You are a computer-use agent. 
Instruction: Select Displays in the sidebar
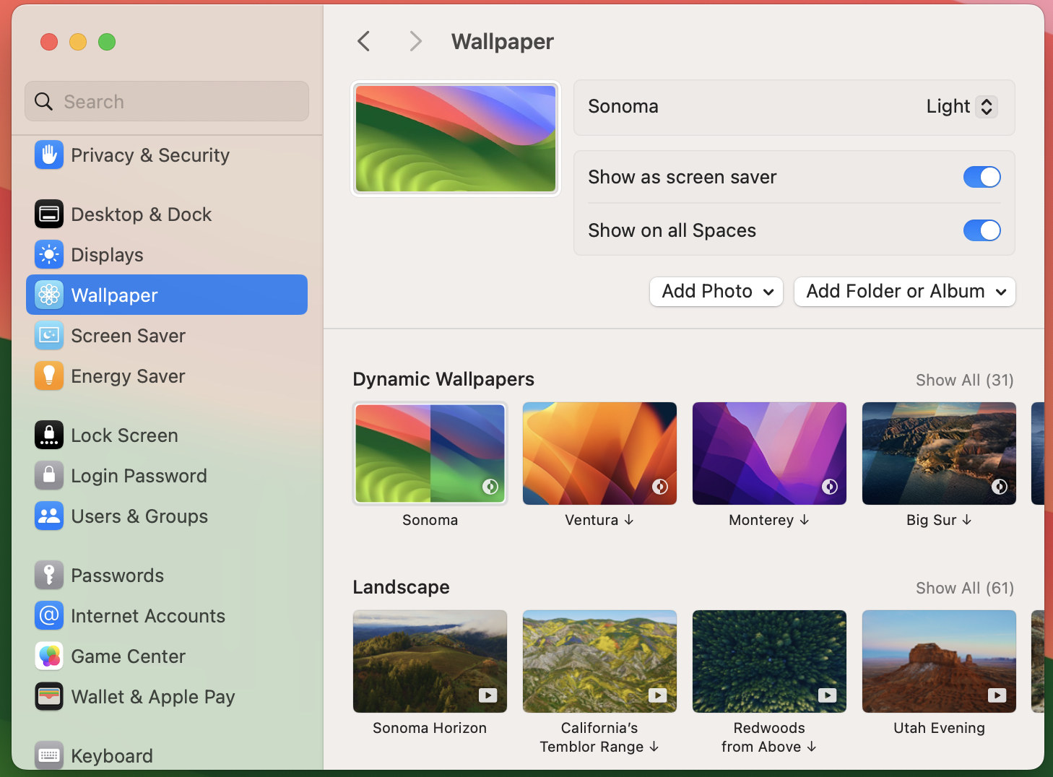tap(167, 255)
